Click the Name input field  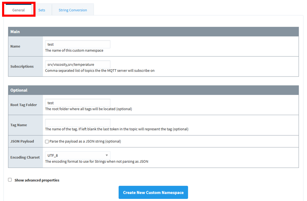pyautogui.click(x=78, y=44)
